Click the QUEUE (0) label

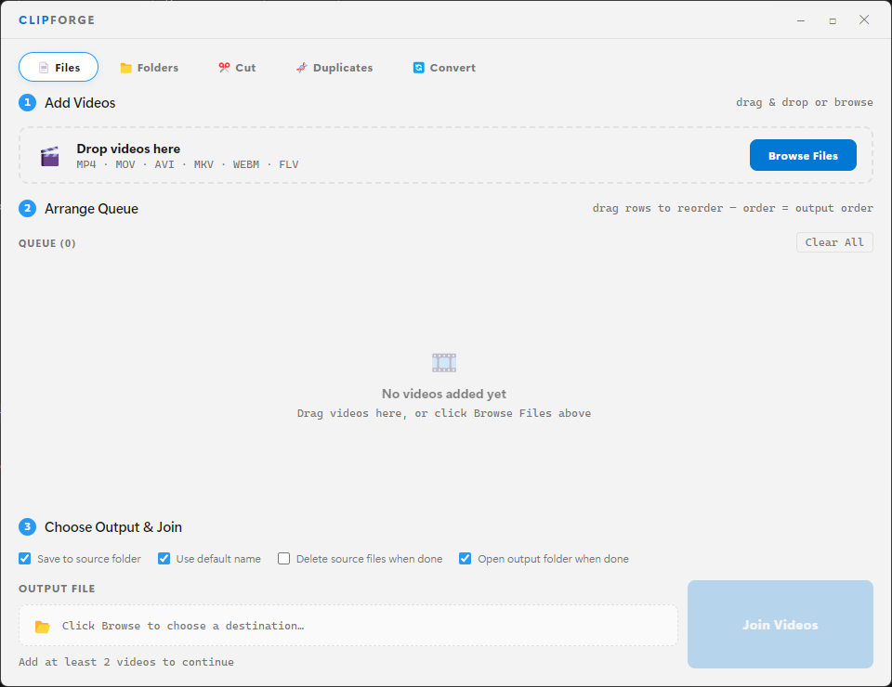(x=47, y=243)
